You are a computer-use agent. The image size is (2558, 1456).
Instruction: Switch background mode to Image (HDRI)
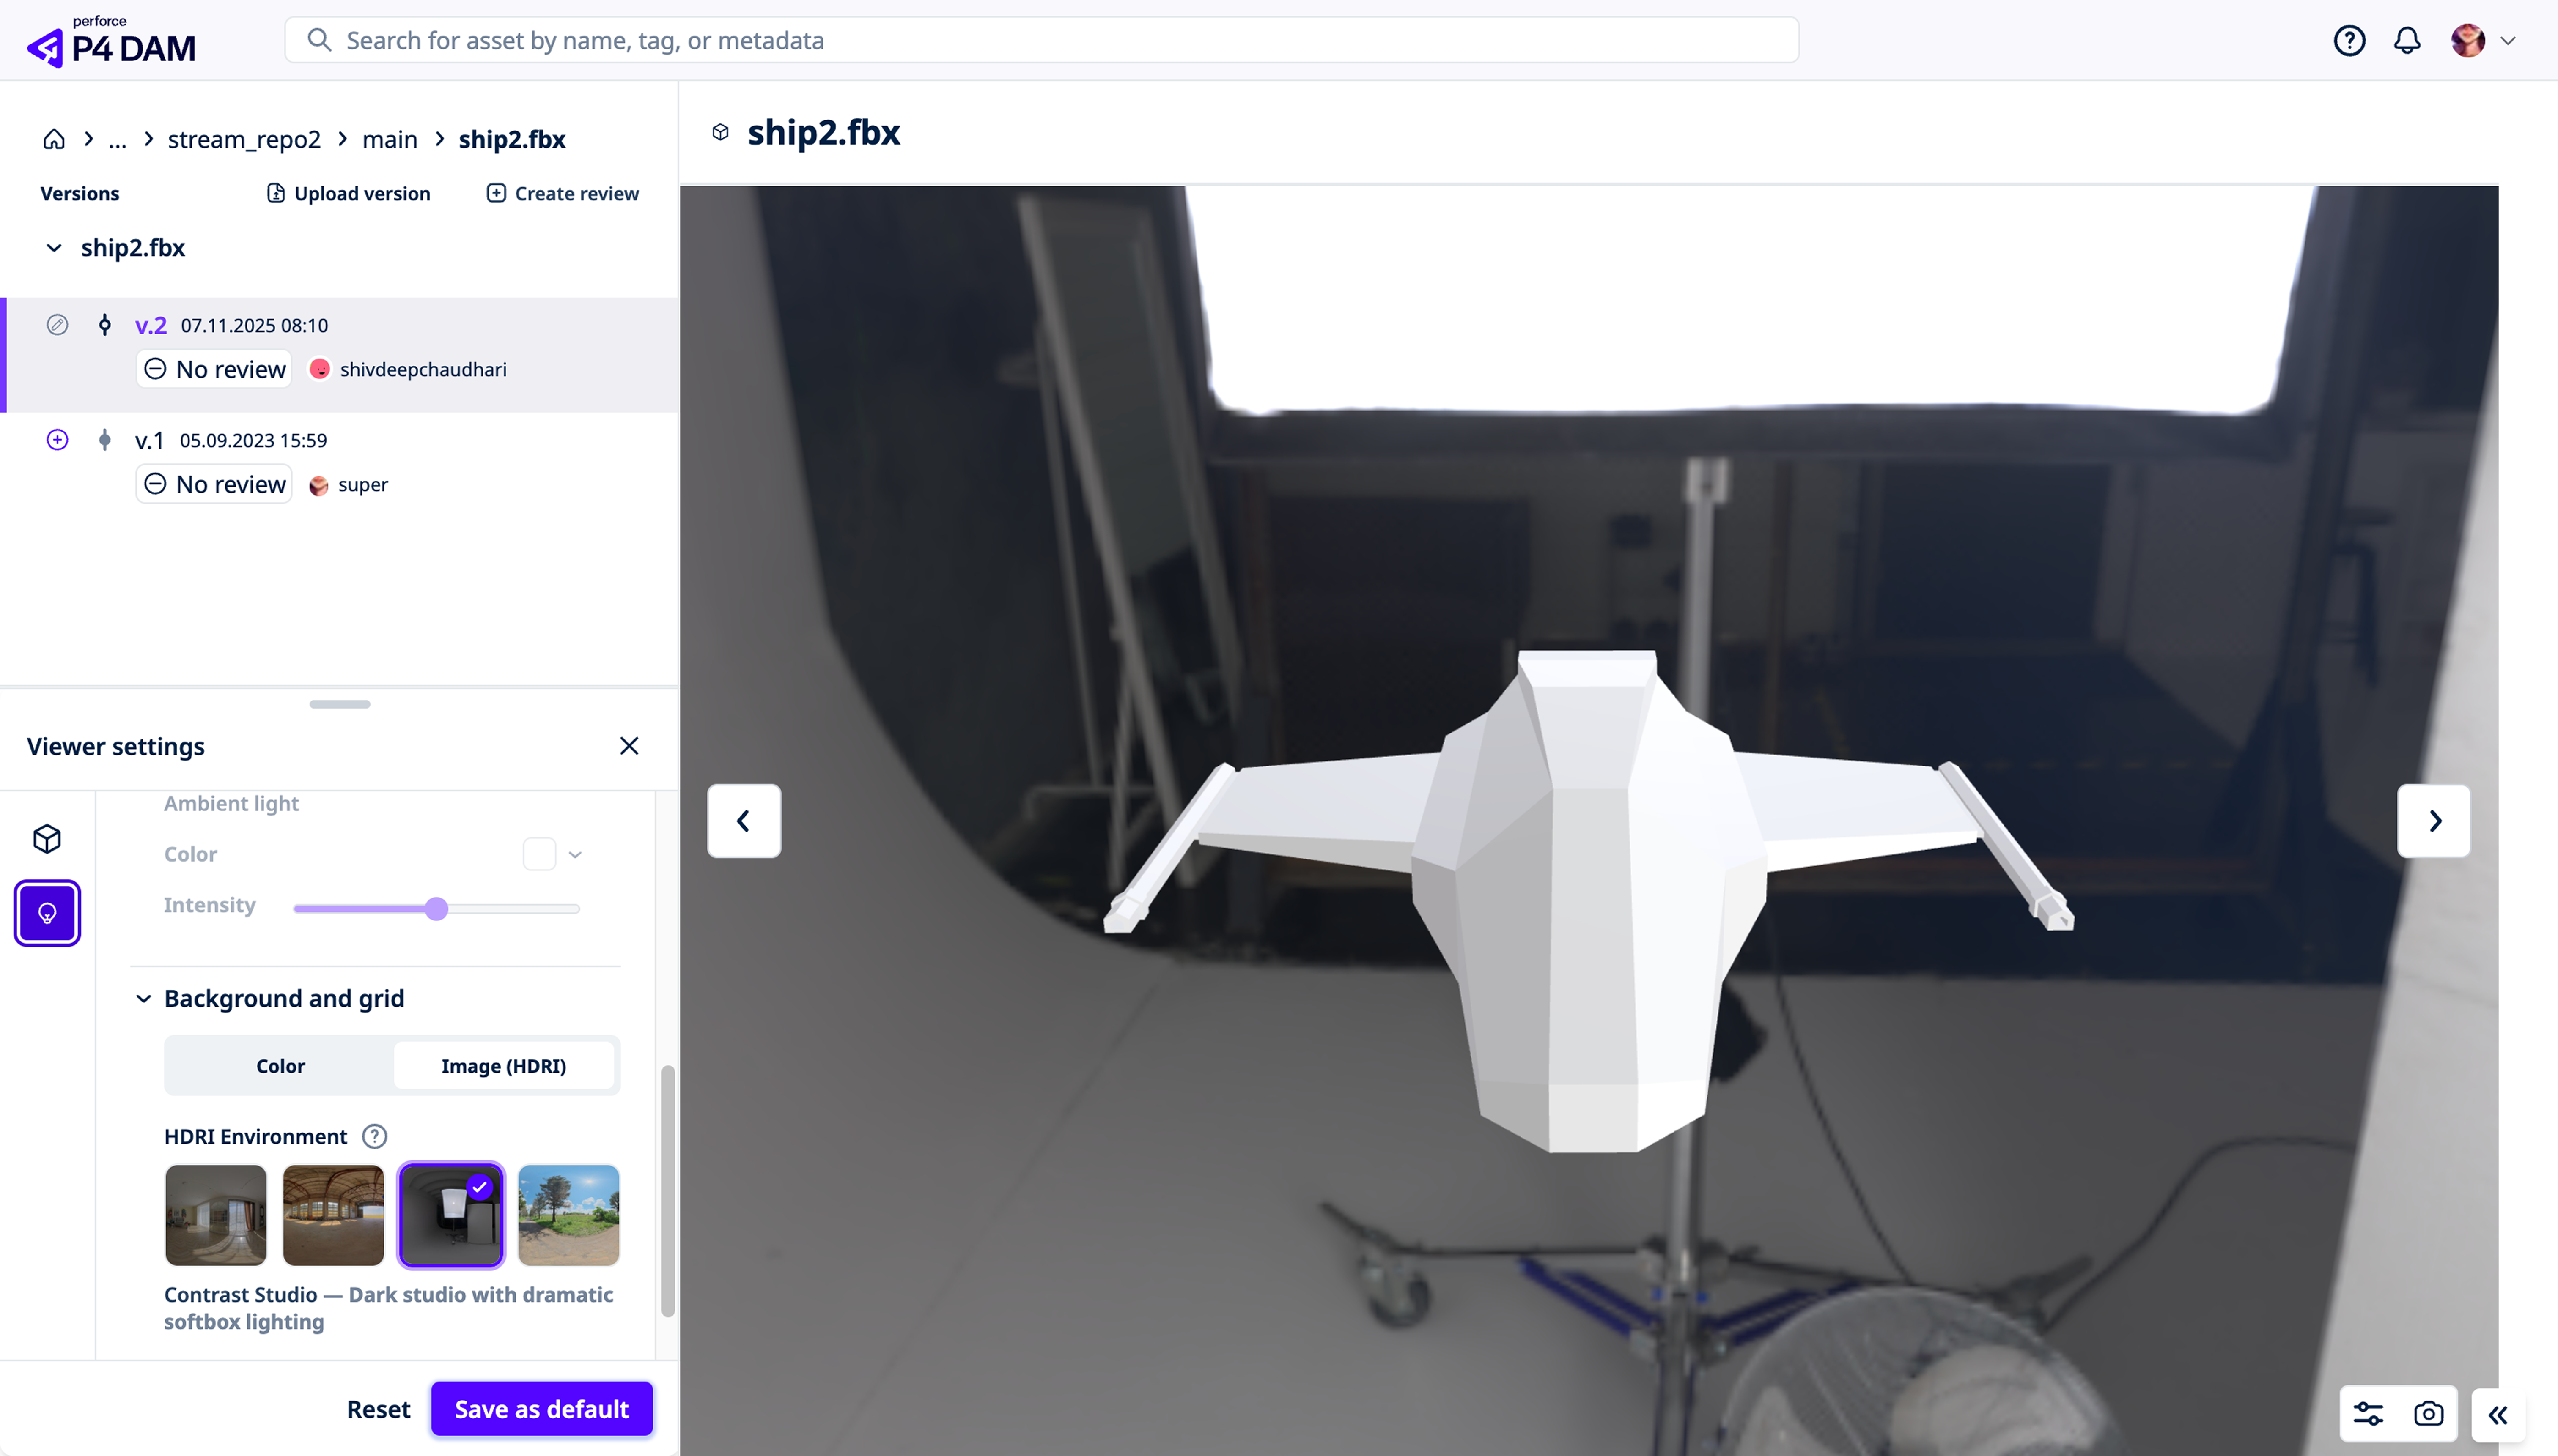pyautogui.click(x=503, y=1066)
